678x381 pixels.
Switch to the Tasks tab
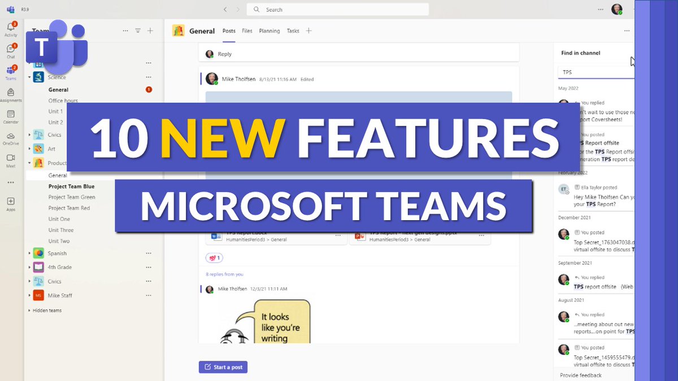293,31
